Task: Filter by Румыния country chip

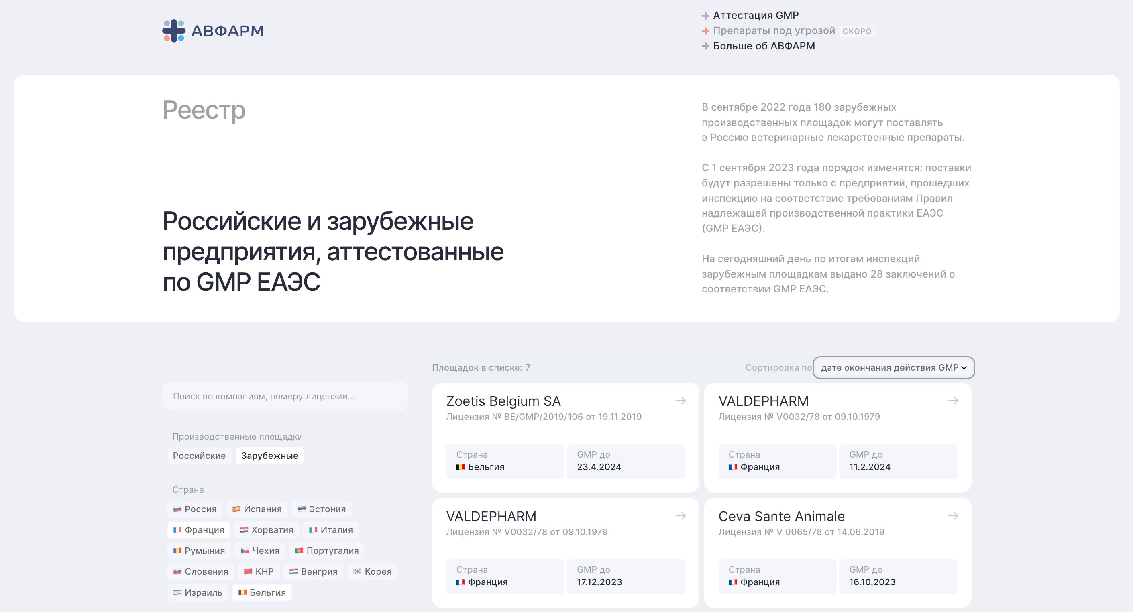Action: [199, 551]
